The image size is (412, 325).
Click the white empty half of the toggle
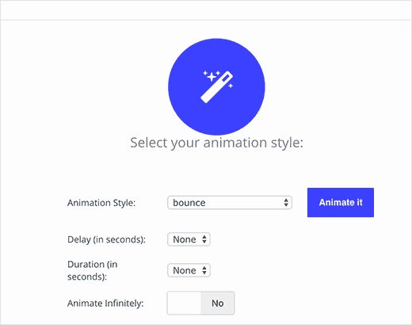coord(184,303)
